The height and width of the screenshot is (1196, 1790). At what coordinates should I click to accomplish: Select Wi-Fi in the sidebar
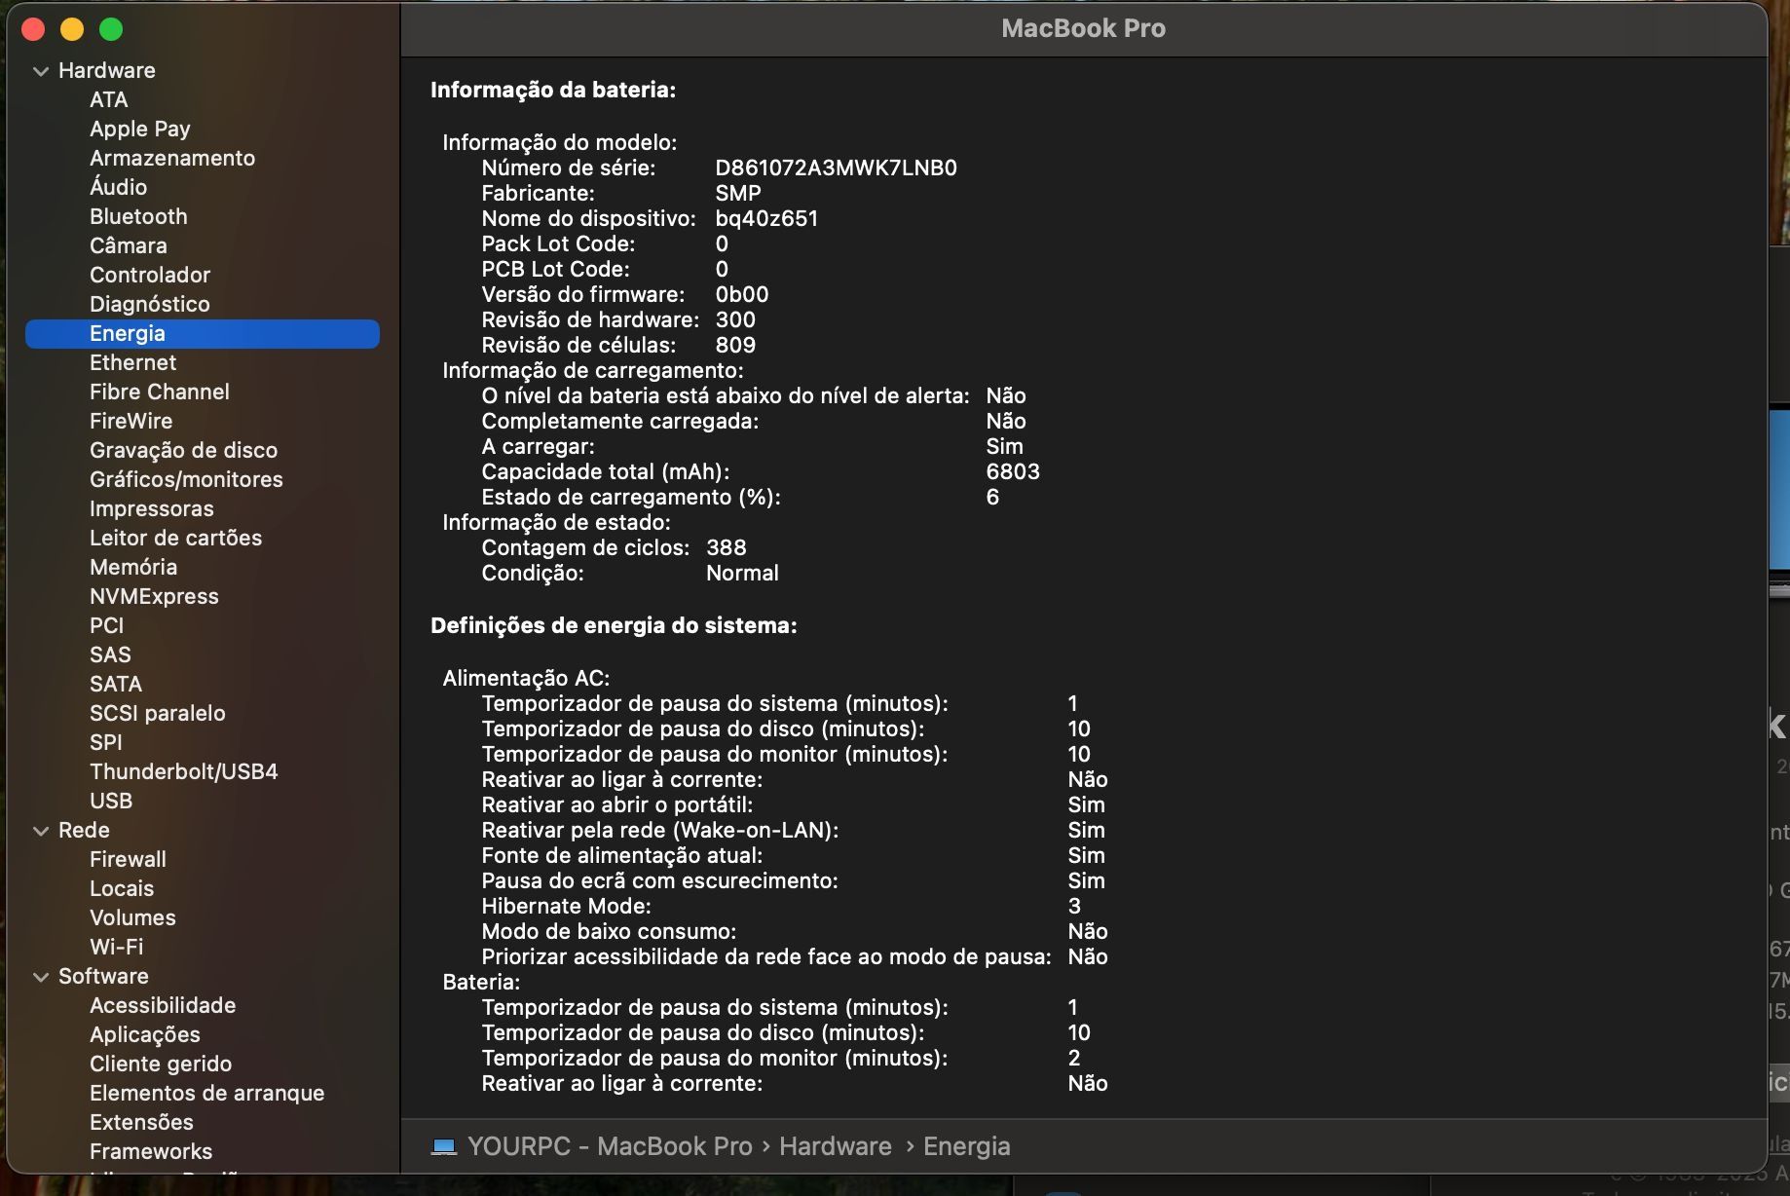[x=117, y=947]
